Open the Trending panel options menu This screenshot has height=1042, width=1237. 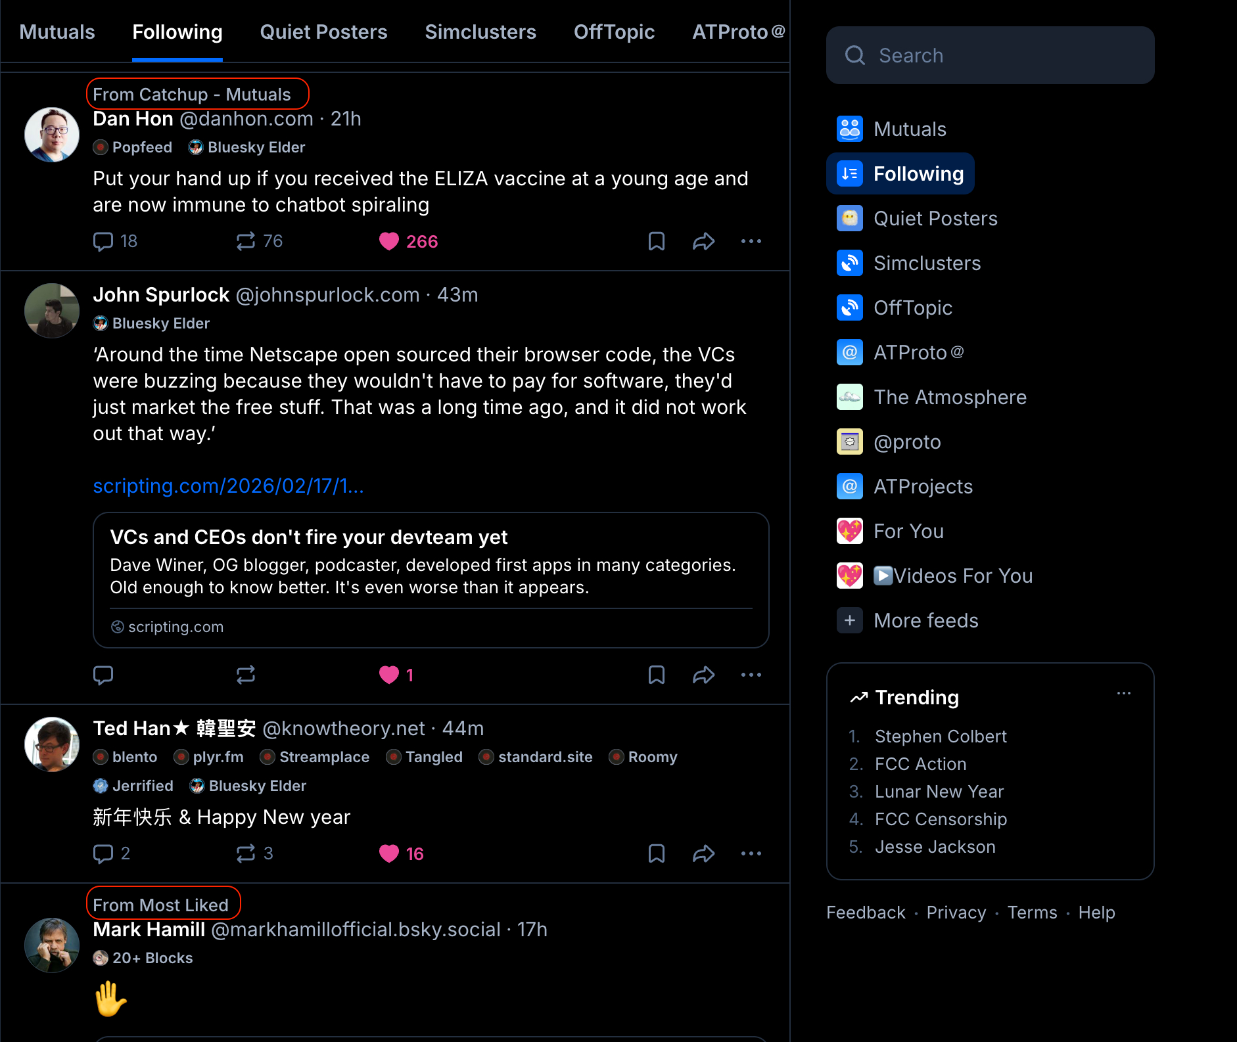click(1123, 694)
